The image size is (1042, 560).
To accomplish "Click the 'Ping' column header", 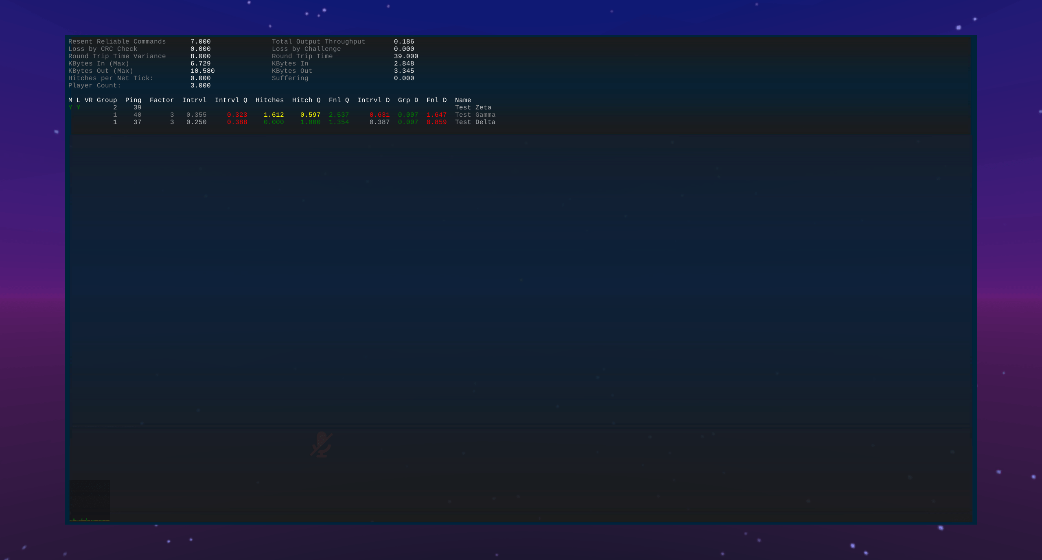I will pyautogui.click(x=134, y=100).
